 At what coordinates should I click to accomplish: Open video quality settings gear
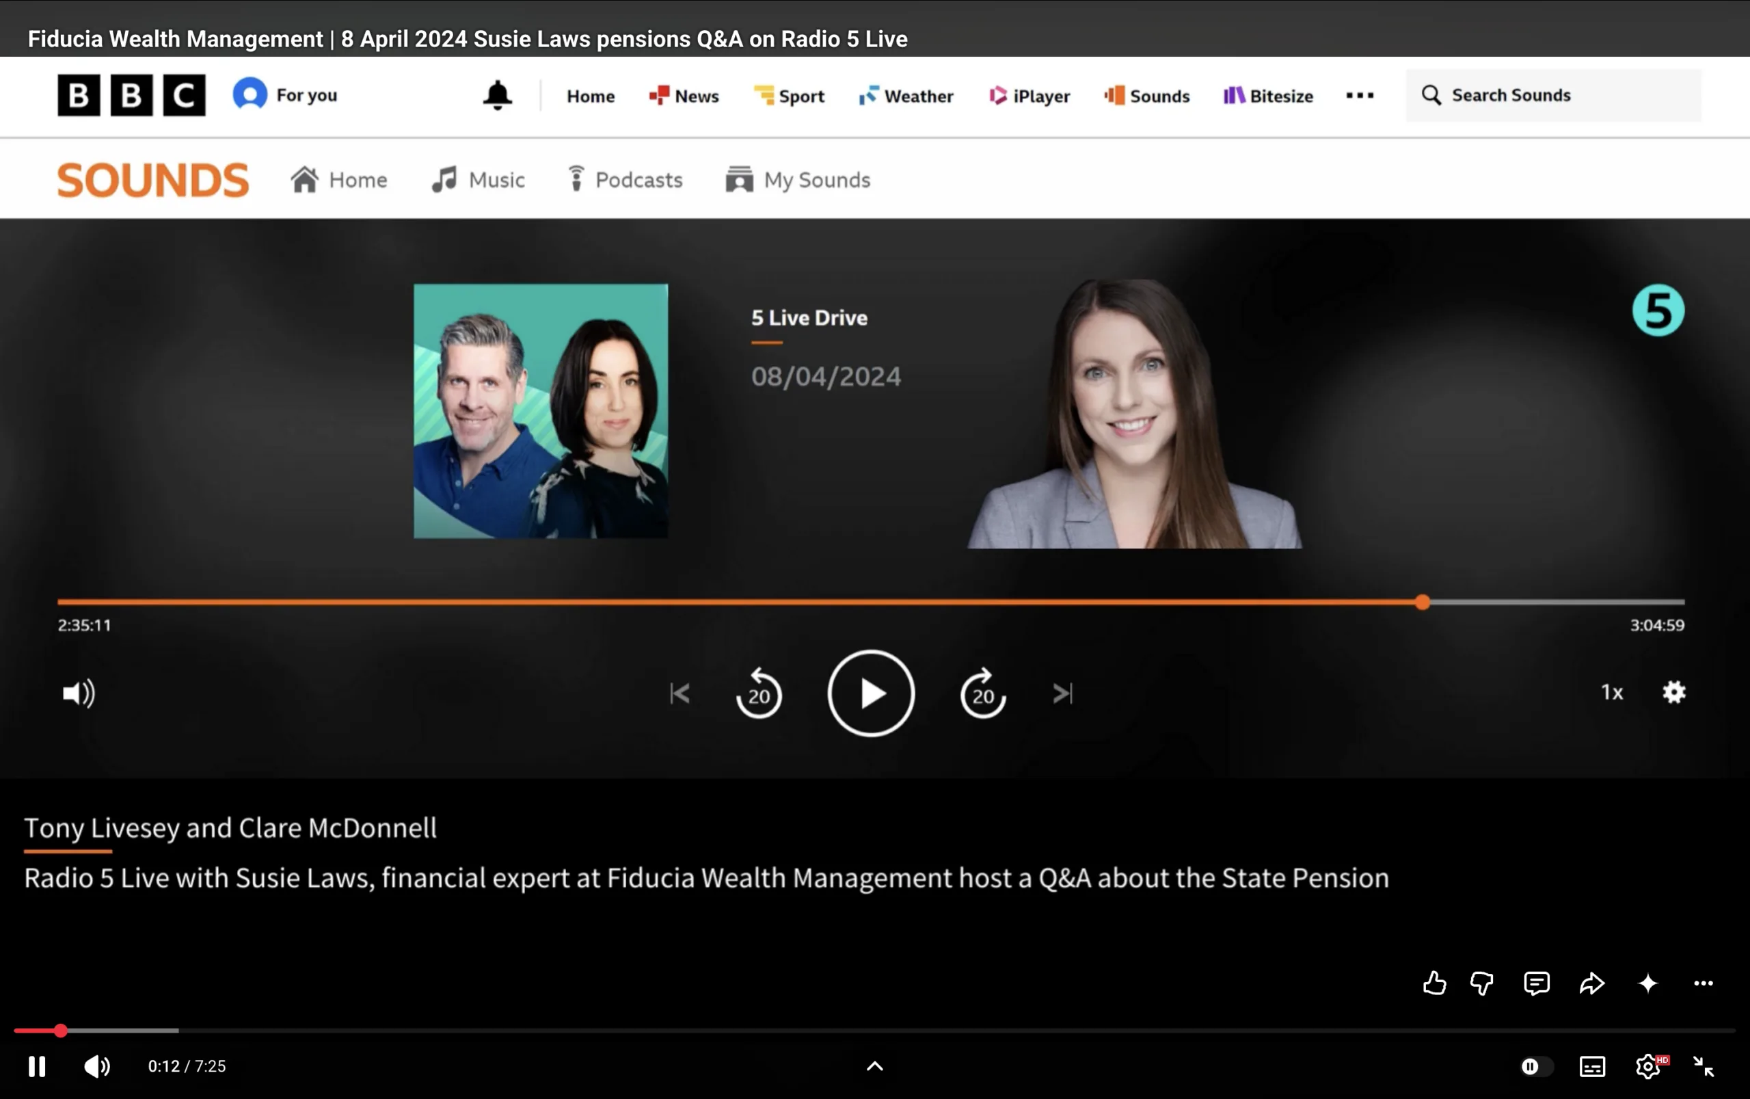(x=1649, y=1066)
